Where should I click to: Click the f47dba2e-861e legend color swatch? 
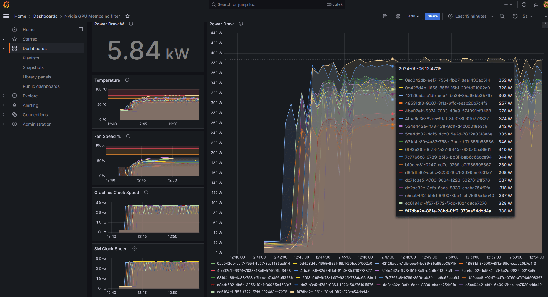pyautogui.click(x=292, y=292)
